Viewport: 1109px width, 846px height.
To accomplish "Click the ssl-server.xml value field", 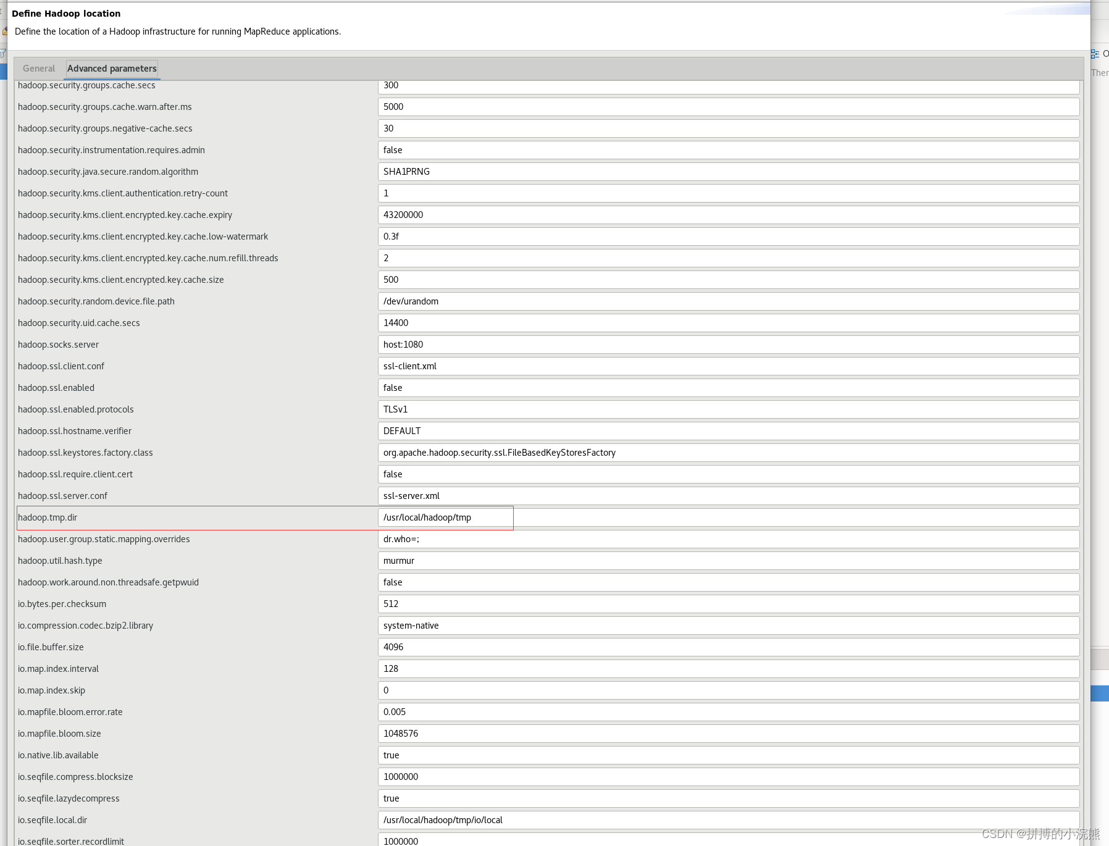I will pyautogui.click(x=729, y=496).
